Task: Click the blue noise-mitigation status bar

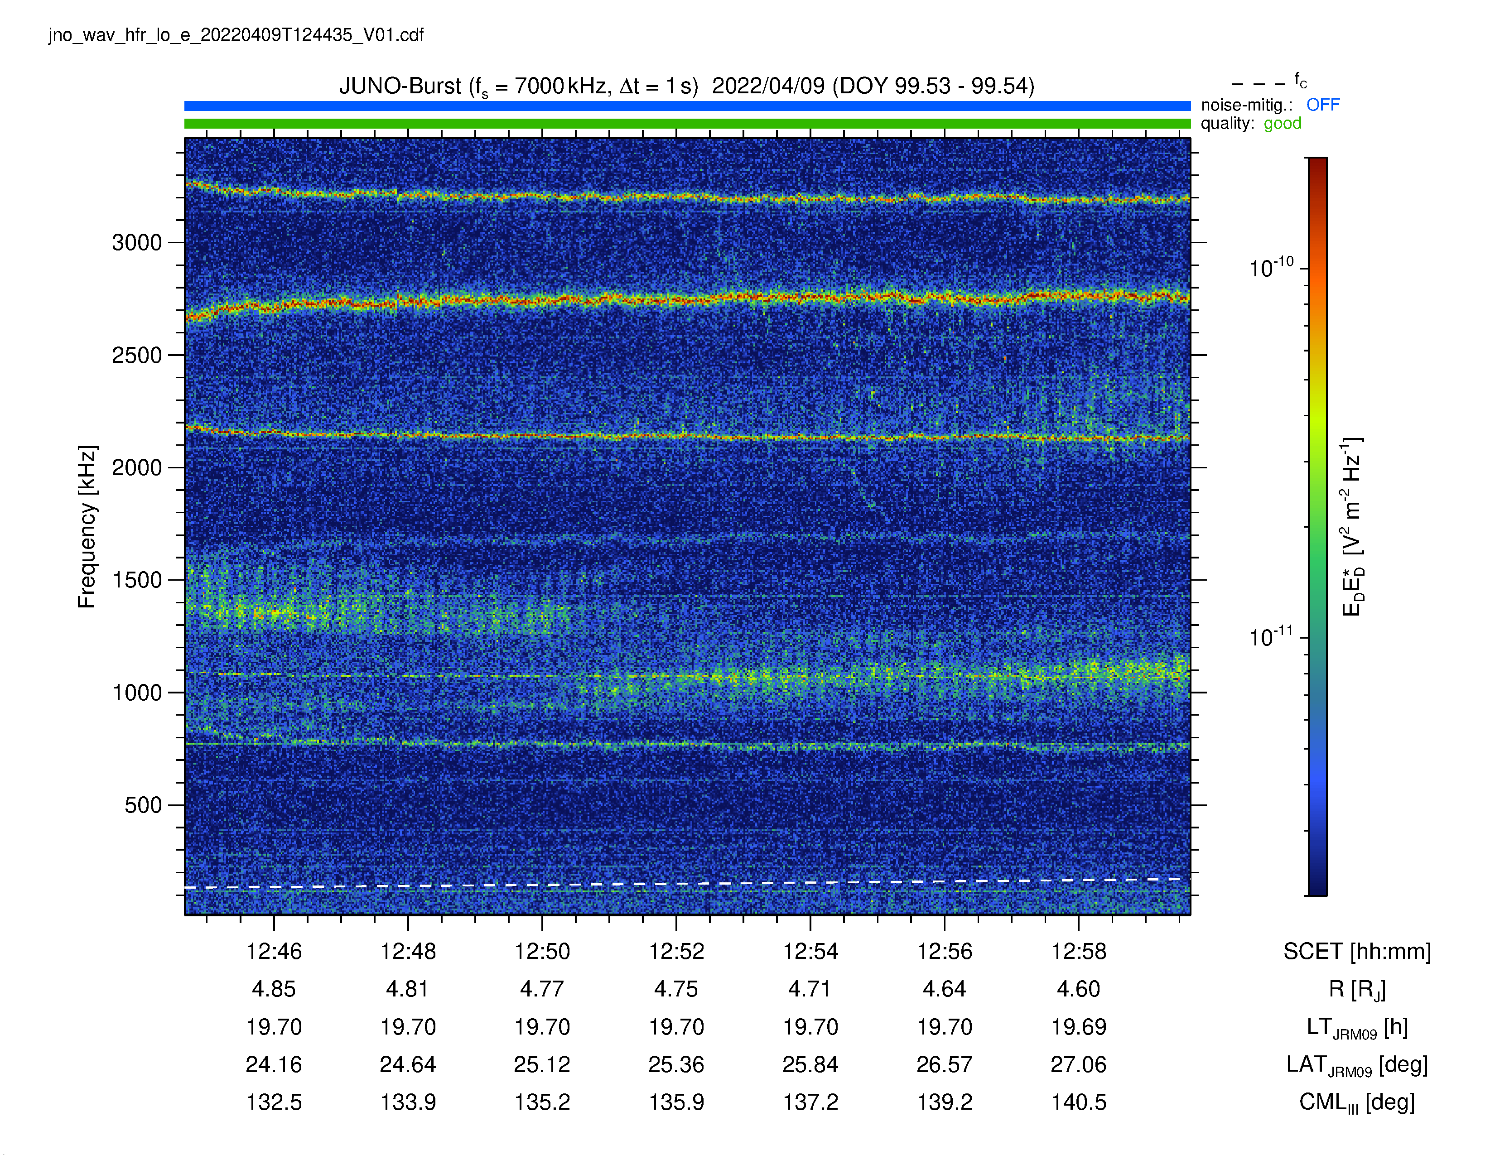Action: point(687,106)
